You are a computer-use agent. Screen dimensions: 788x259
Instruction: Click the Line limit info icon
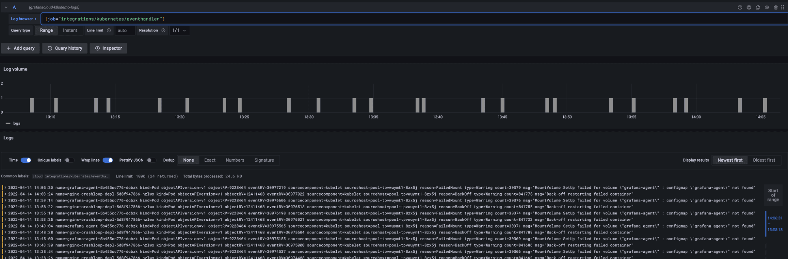coord(109,30)
